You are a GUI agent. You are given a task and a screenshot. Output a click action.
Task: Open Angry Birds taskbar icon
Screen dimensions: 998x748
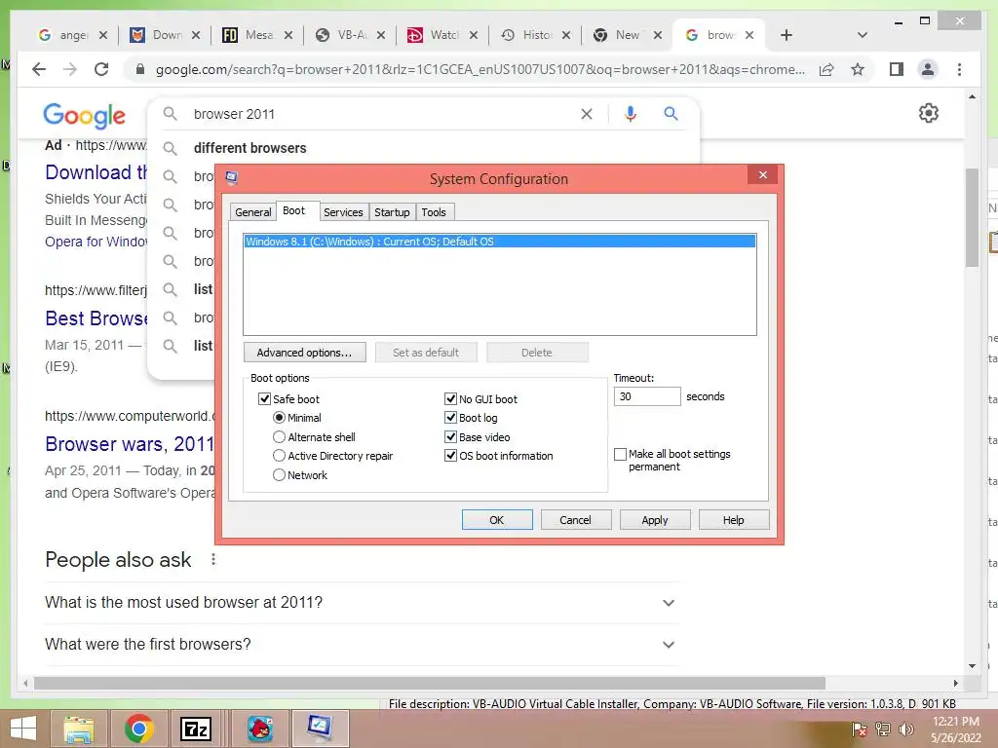(x=259, y=729)
